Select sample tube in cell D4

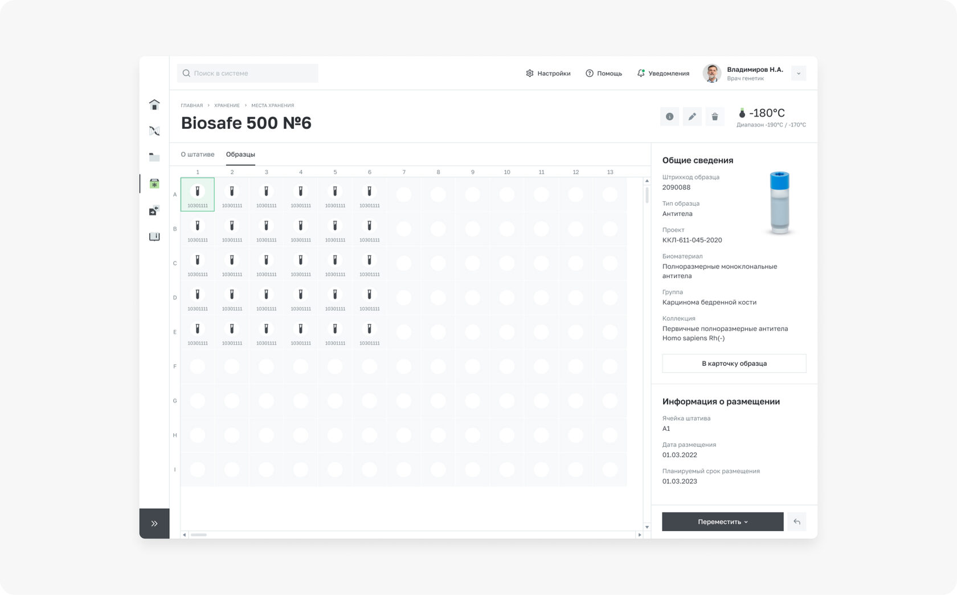point(301,297)
